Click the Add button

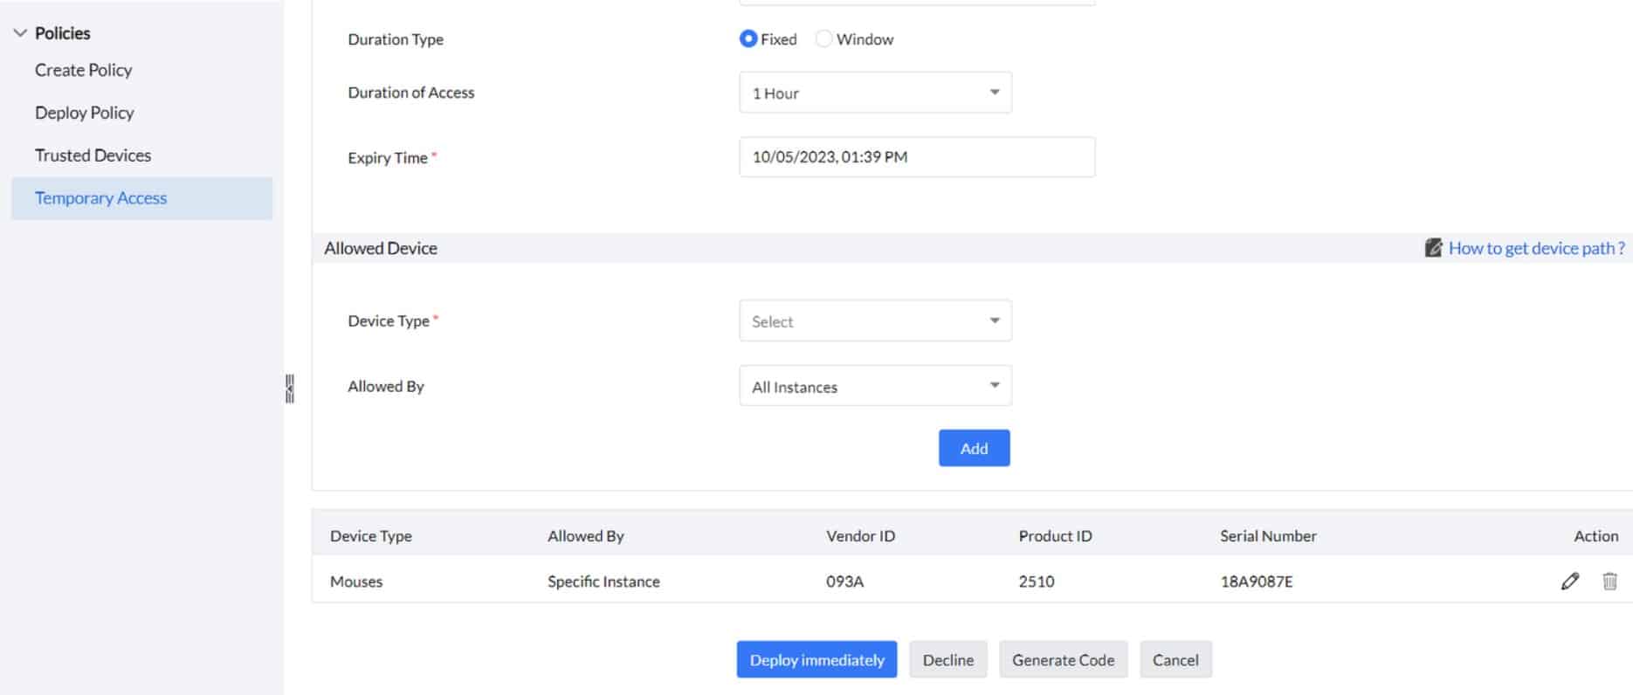pos(974,448)
